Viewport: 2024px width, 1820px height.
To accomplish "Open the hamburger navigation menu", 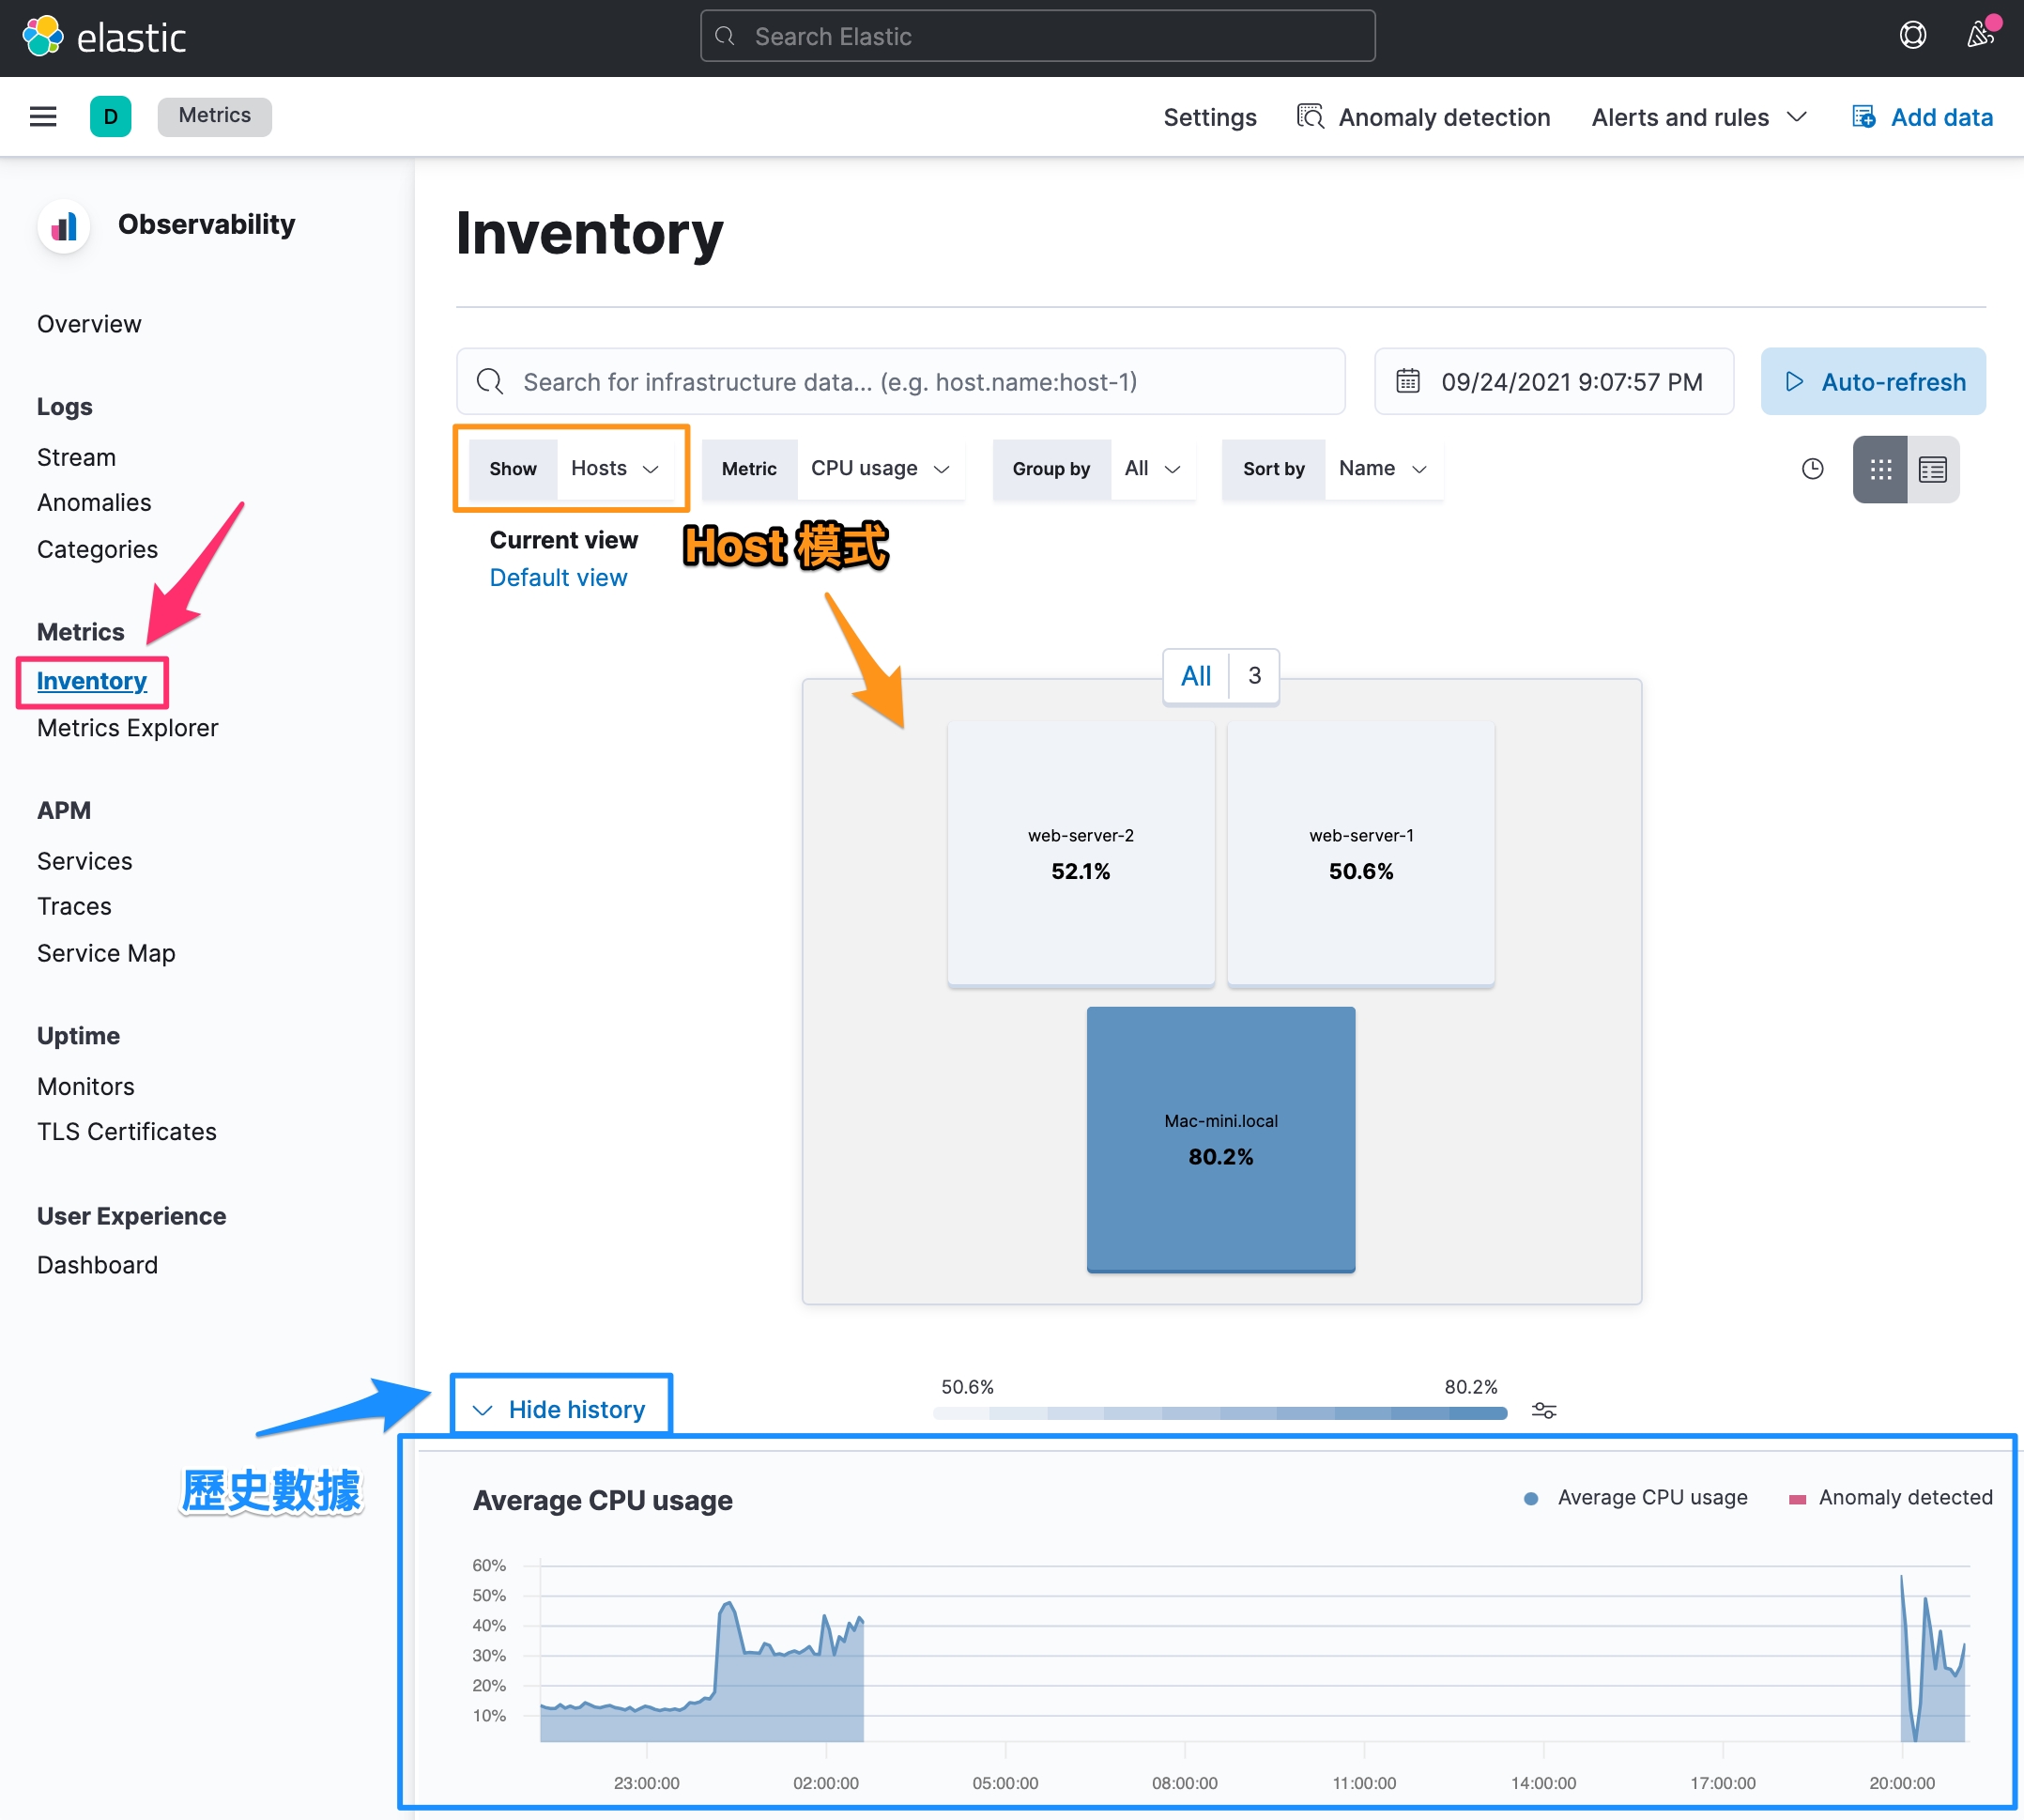I will click(x=43, y=117).
